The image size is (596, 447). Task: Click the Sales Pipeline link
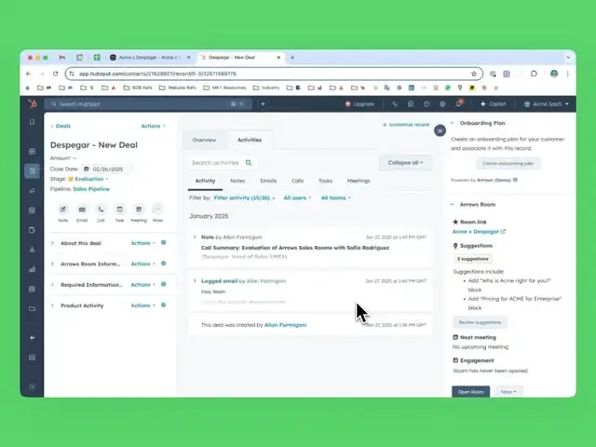[91, 189]
